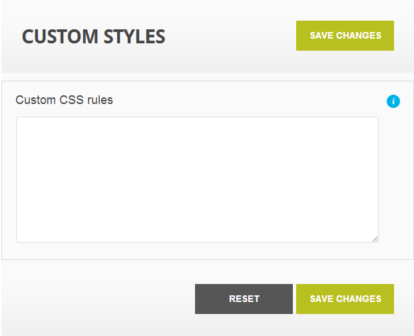Click the top Save Changes button
Viewport: 414px width, 336px height.
(345, 36)
